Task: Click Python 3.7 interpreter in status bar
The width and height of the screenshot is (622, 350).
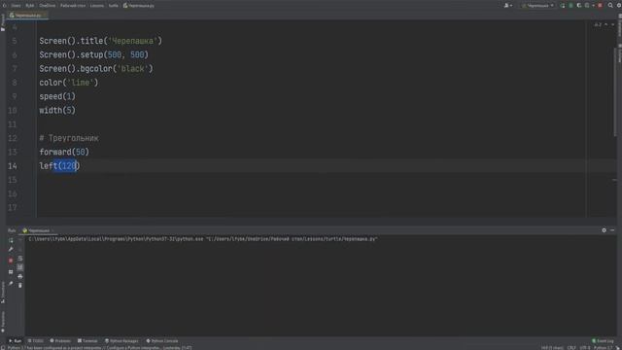Action: [x=604, y=348]
